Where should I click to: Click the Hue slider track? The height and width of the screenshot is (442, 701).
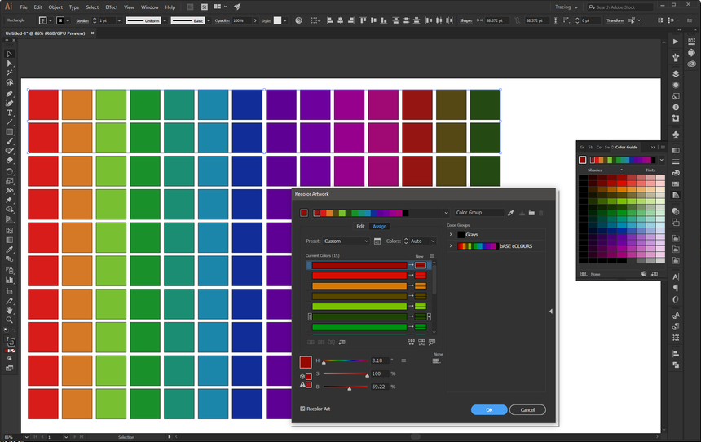click(x=346, y=360)
